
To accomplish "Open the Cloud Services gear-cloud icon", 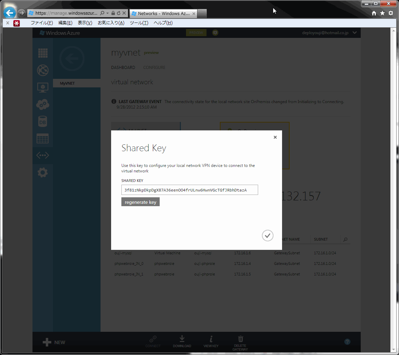I will pyautogui.click(x=42, y=104).
